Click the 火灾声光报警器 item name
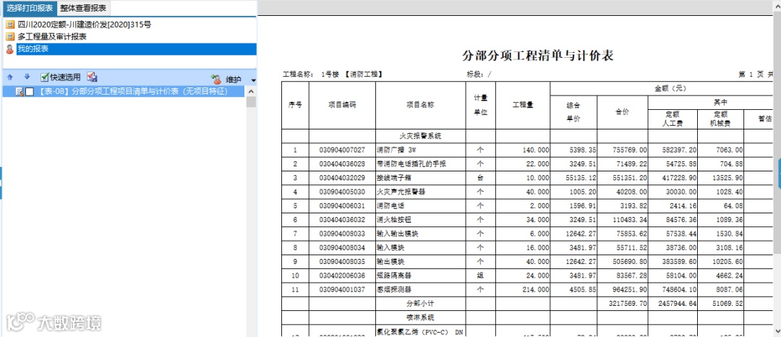The width and height of the screenshot is (781, 337). 401,192
